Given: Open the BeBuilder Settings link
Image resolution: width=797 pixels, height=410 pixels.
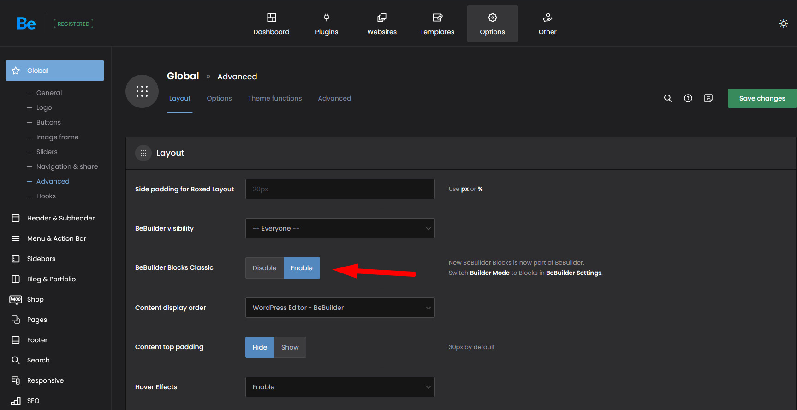Looking at the screenshot, I should pyautogui.click(x=574, y=273).
